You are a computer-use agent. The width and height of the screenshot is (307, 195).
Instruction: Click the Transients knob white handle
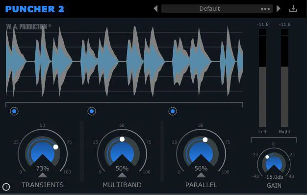(55, 147)
